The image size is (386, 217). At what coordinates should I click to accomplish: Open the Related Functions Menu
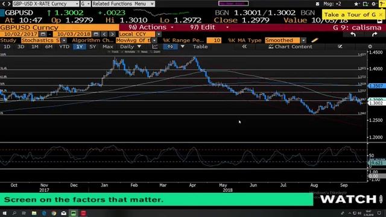pos(123,4)
